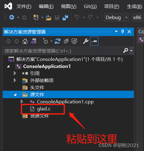Click the 引用 references icon

25,74
